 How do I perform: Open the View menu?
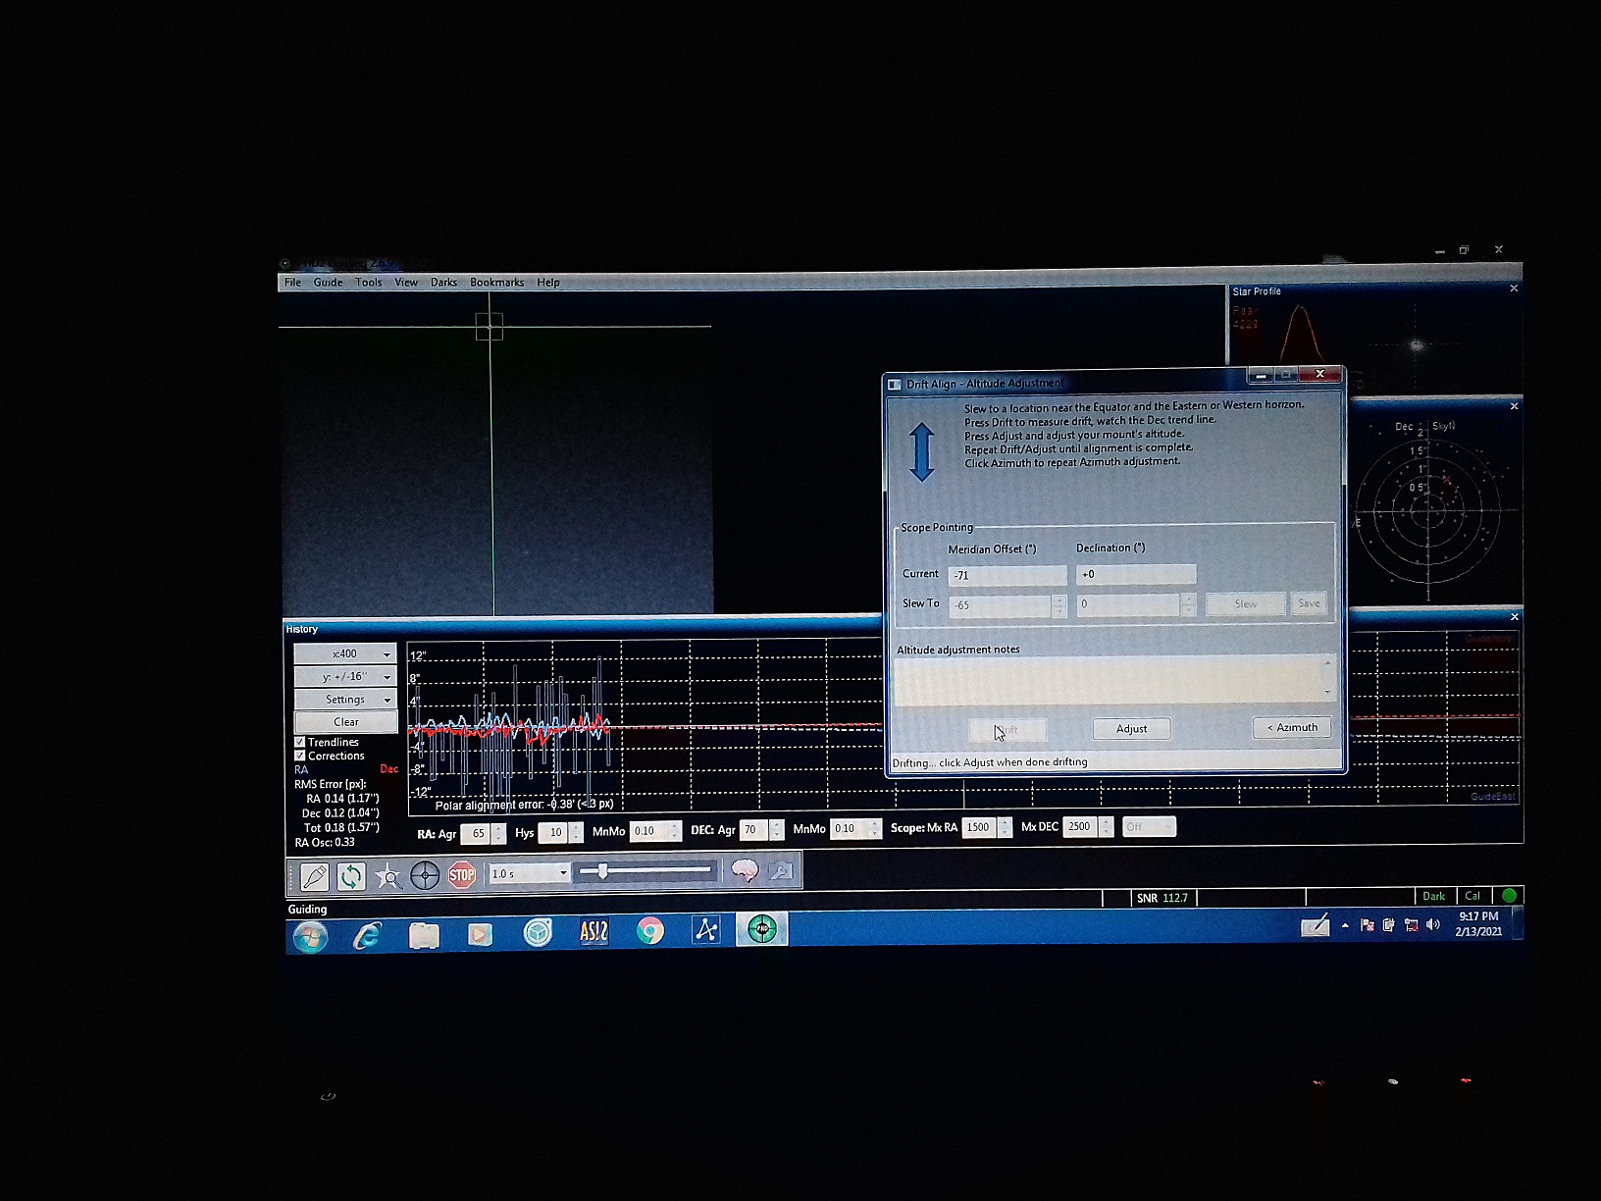406,283
